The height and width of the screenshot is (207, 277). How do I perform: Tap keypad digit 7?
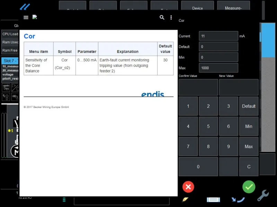(188, 146)
